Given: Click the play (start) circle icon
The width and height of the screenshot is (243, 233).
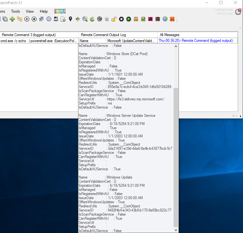Looking at the screenshot, I should 27,19.
